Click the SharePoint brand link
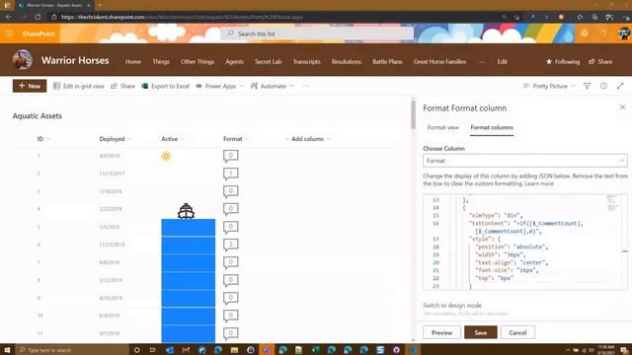Viewport: 632px width, 355px height. pyautogui.click(x=39, y=34)
